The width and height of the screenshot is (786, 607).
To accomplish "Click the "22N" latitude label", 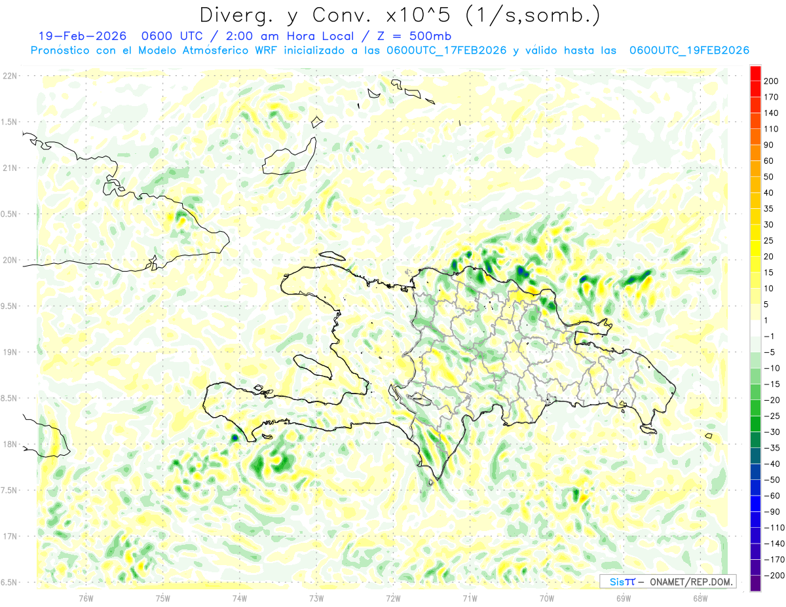I will (9, 76).
